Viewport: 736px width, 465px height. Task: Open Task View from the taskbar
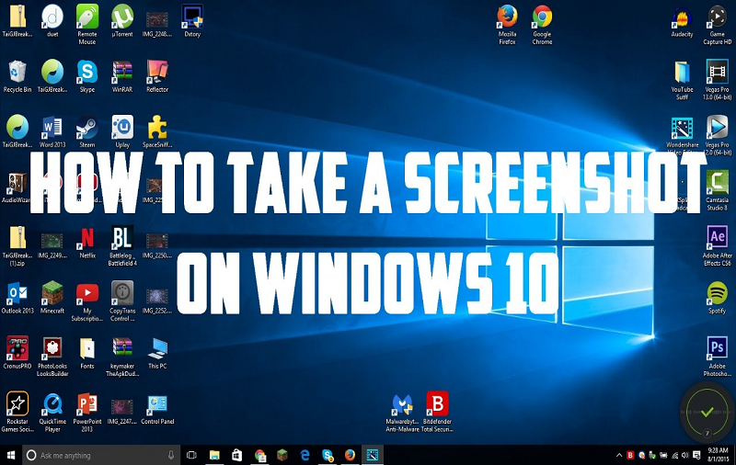coord(191,455)
